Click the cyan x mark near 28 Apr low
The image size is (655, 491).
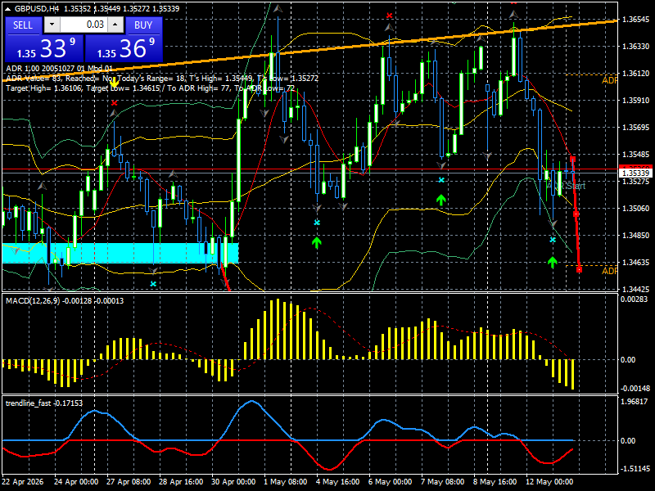pos(153,284)
